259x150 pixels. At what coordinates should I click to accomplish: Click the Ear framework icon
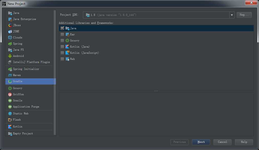tap(67, 34)
